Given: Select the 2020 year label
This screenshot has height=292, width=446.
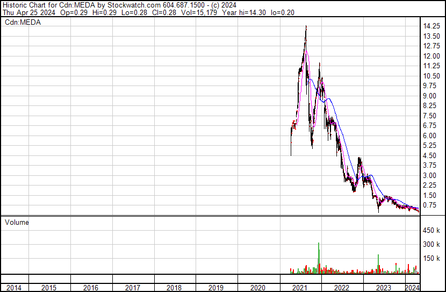Looking at the screenshot, I should tap(258, 288).
